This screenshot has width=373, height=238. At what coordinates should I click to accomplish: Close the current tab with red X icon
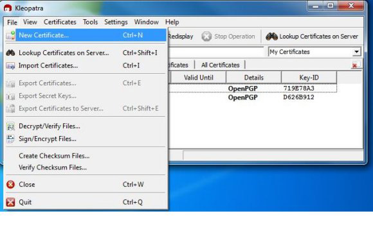click(354, 65)
